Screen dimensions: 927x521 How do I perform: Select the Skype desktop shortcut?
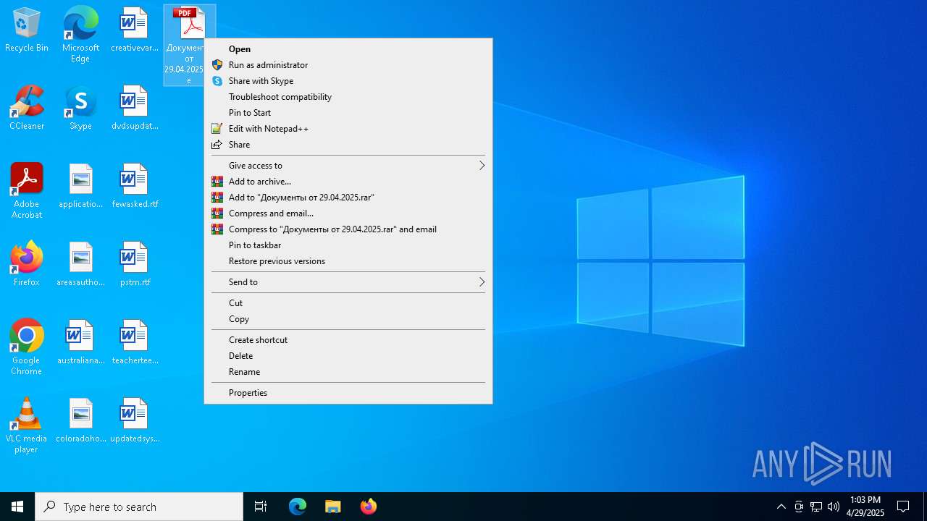coord(80,109)
